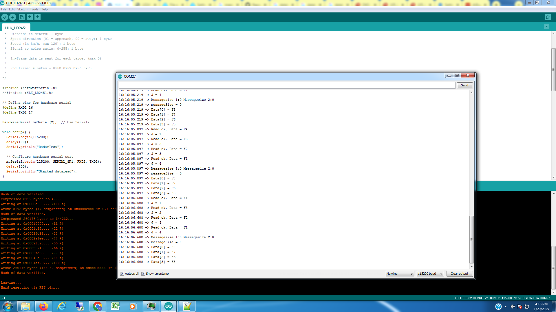Launch Arduino IDE from the taskbar

169,306
